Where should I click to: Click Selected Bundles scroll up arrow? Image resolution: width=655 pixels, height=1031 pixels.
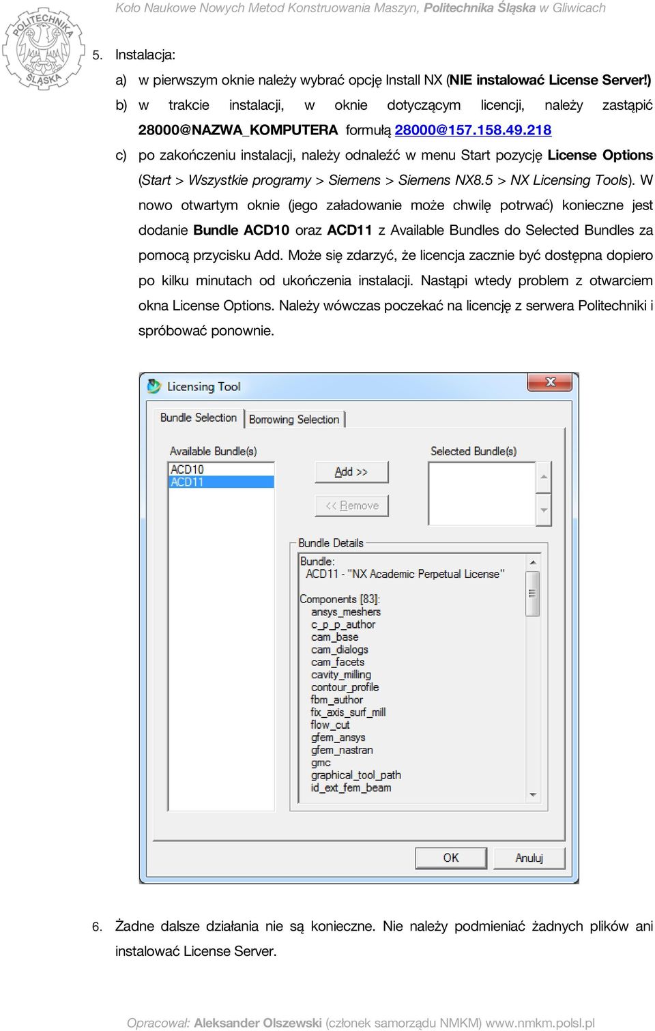click(x=544, y=478)
